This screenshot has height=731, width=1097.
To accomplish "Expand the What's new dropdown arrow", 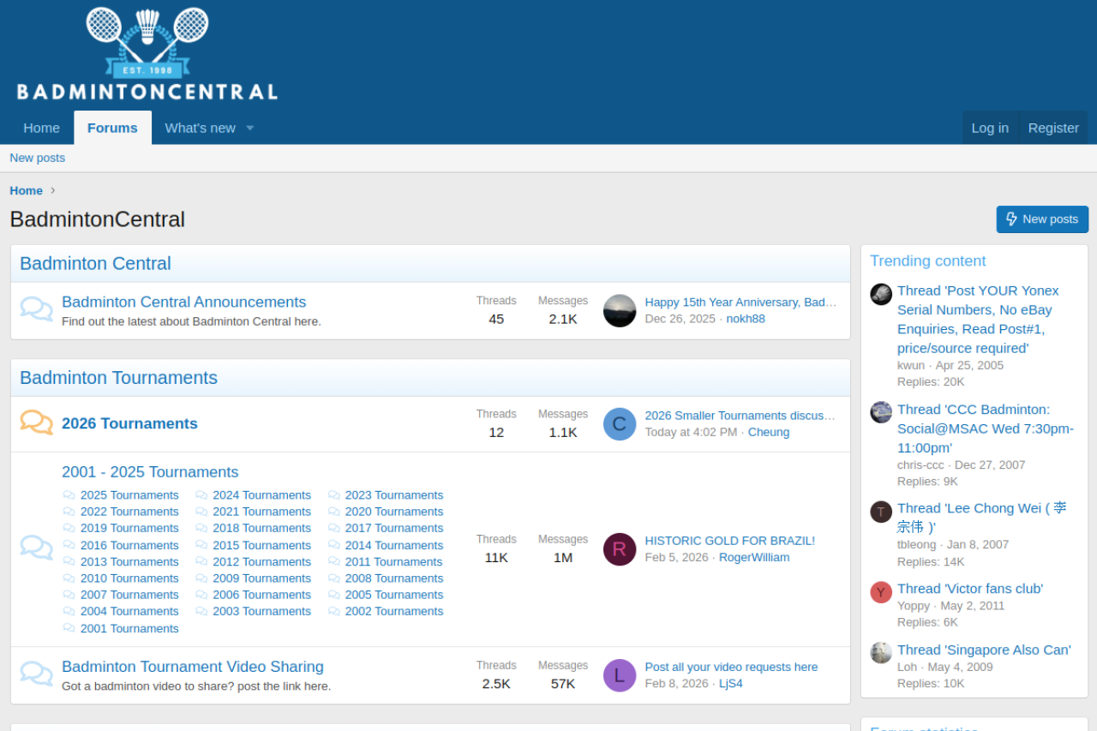I will [250, 128].
